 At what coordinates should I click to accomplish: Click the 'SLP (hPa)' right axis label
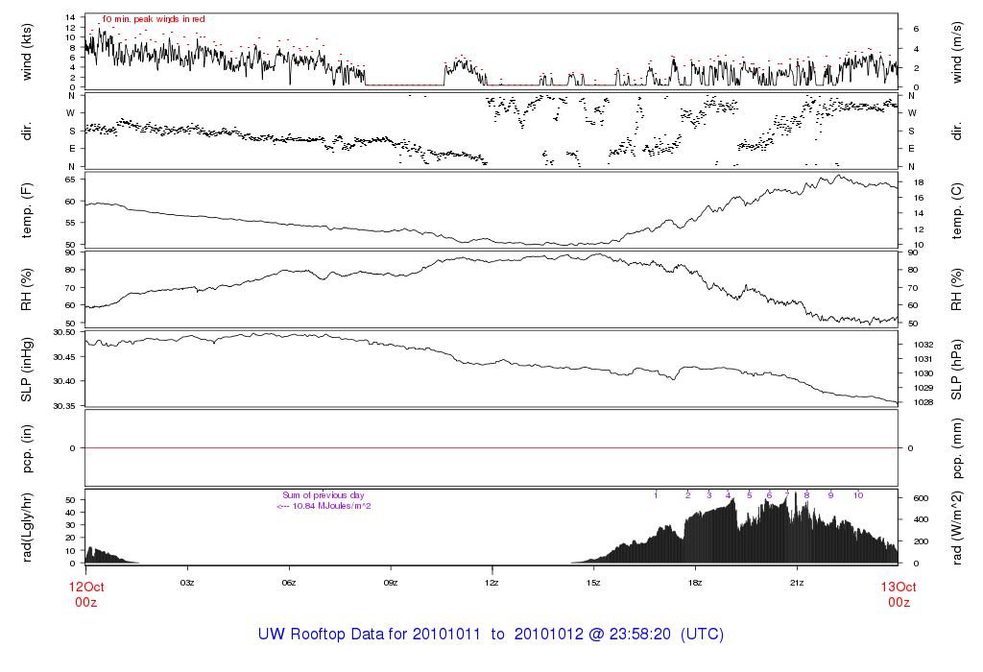click(x=956, y=368)
